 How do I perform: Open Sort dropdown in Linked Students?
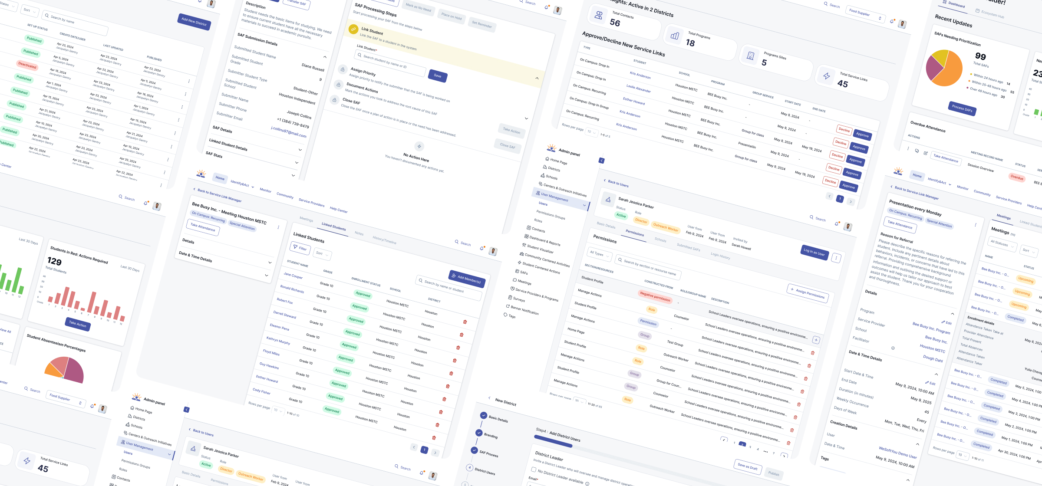click(x=322, y=254)
